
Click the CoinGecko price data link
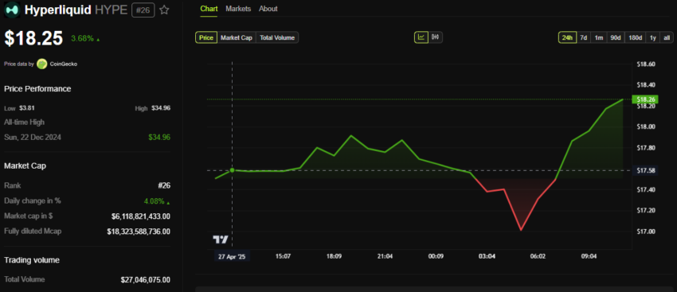click(x=64, y=64)
